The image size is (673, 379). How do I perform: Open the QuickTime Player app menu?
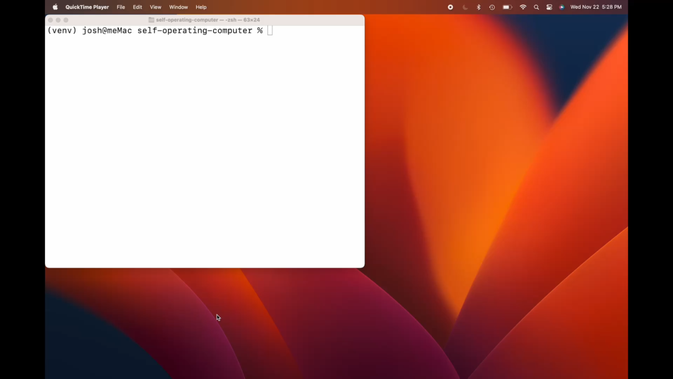87,7
